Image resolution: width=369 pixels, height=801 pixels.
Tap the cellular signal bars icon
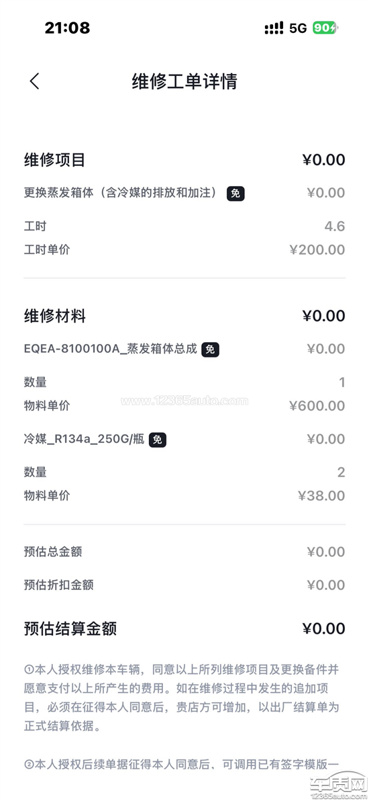tap(274, 28)
